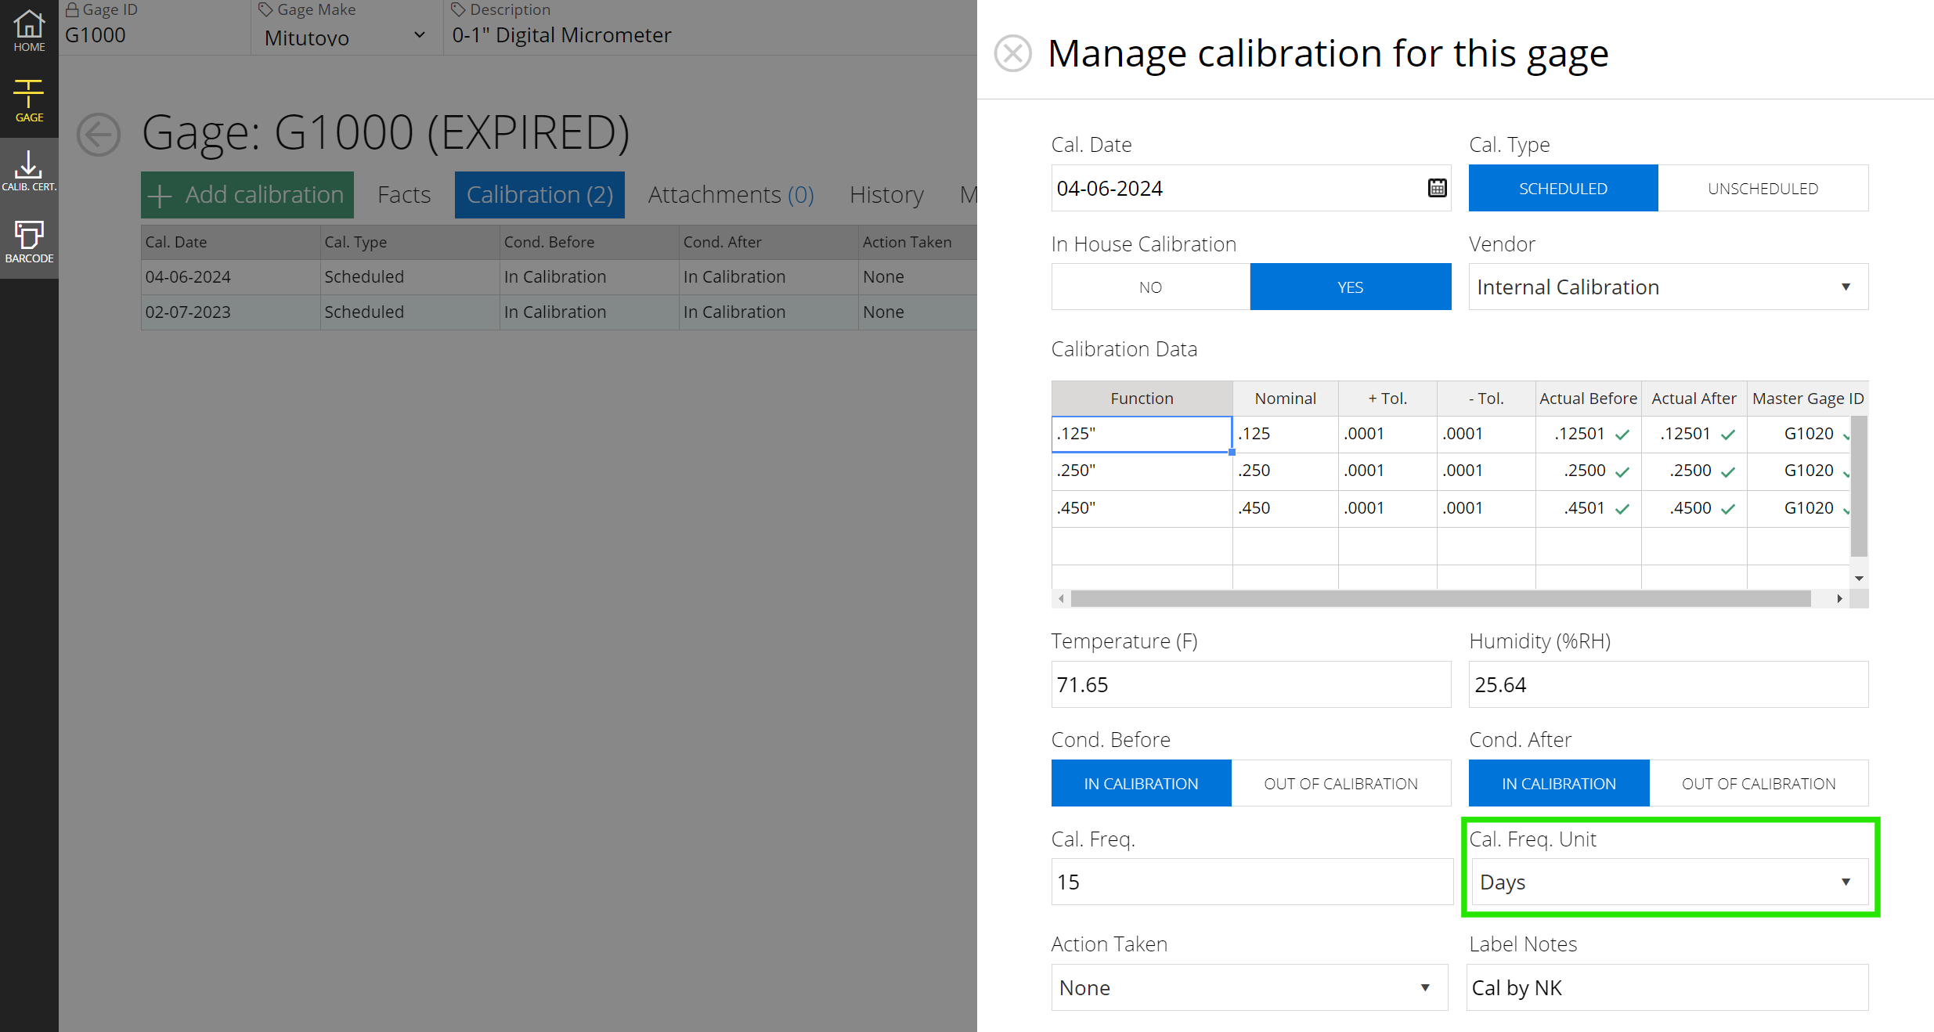The width and height of the screenshot is (1934, 1032).
Task: Click the calibration table horizontal scrollbar
Action: 1440,599
